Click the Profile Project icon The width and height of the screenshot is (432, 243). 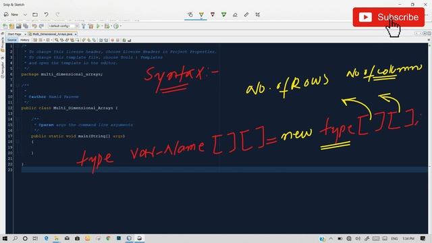click(x=116, y=26)
